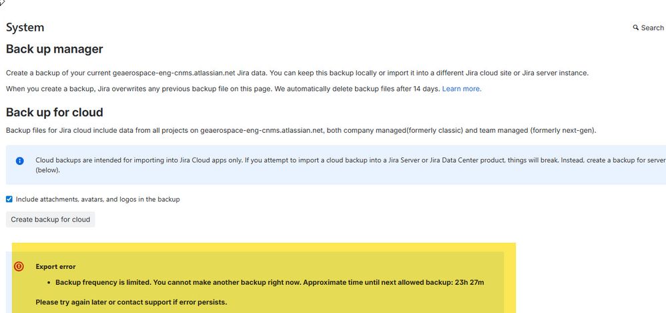Screen dimensions: 666x313
Task: Click 'Create a backup of your current' paragraph
Action: [x=298, y=73]
